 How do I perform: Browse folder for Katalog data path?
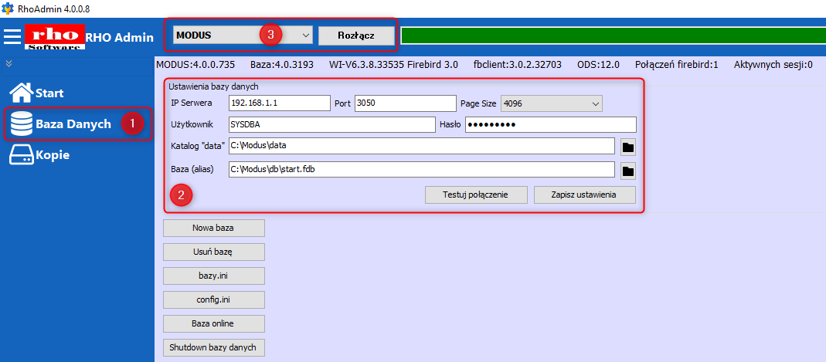click(627, 147)
